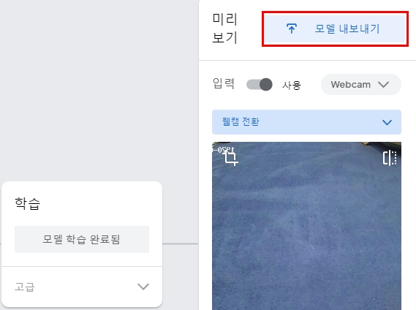Image resolution: width=416 pixels, height=310 pixels.
Task: Toggle the 입력 switch off
Action: (260, 85)
